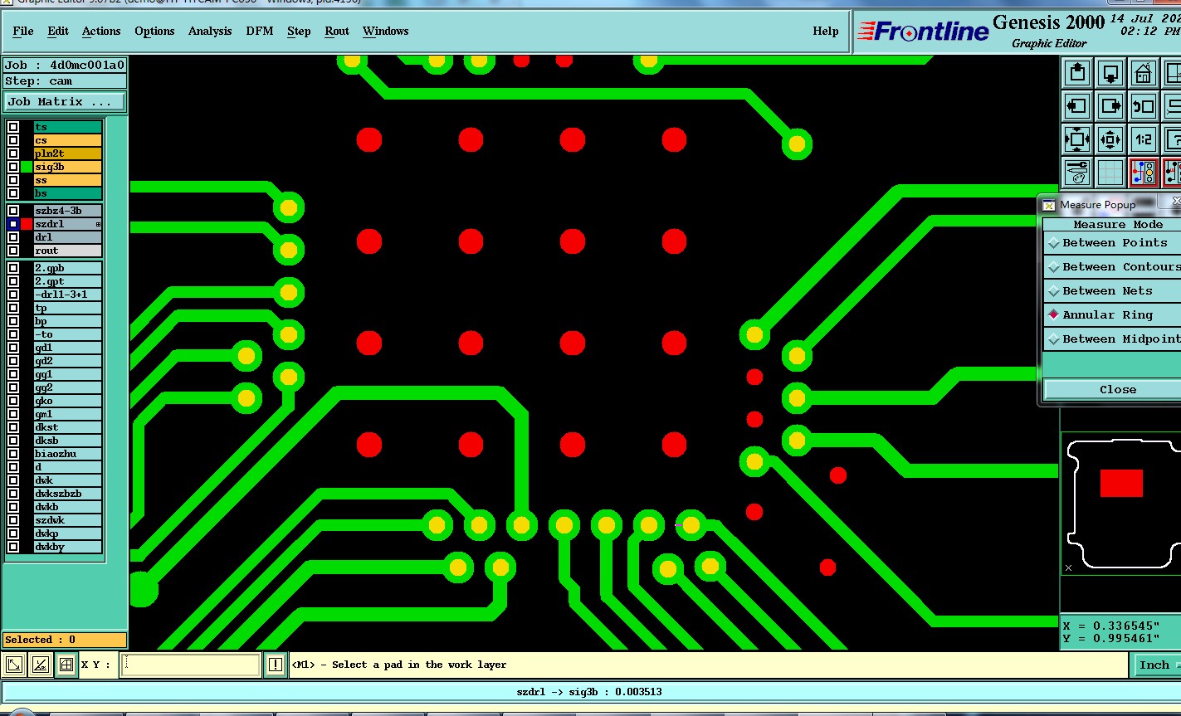Screen dimensions: 1181x716
Task: Click the red-bordered net highlight icon
Action: [1144, 173]
